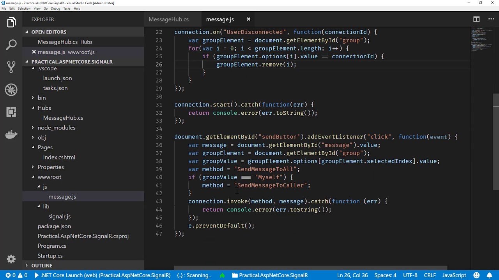Close the message.js editor tab
Image resolution: width=499 pixels, height=280 pixels.
[x=248, y=19]
